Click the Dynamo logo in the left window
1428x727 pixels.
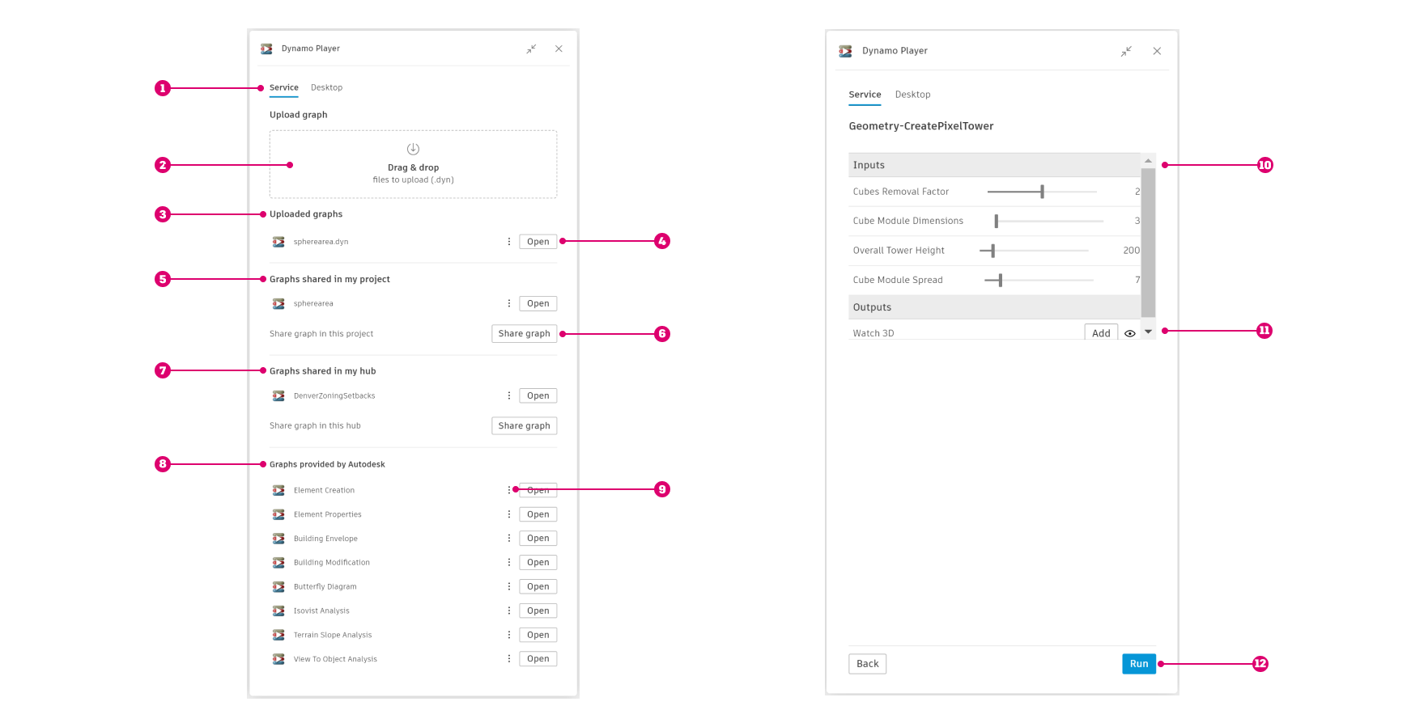(x=266, y=49)
